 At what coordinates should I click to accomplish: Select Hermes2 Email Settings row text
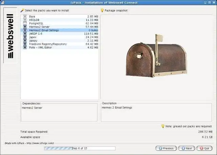[x=44, y=30]
